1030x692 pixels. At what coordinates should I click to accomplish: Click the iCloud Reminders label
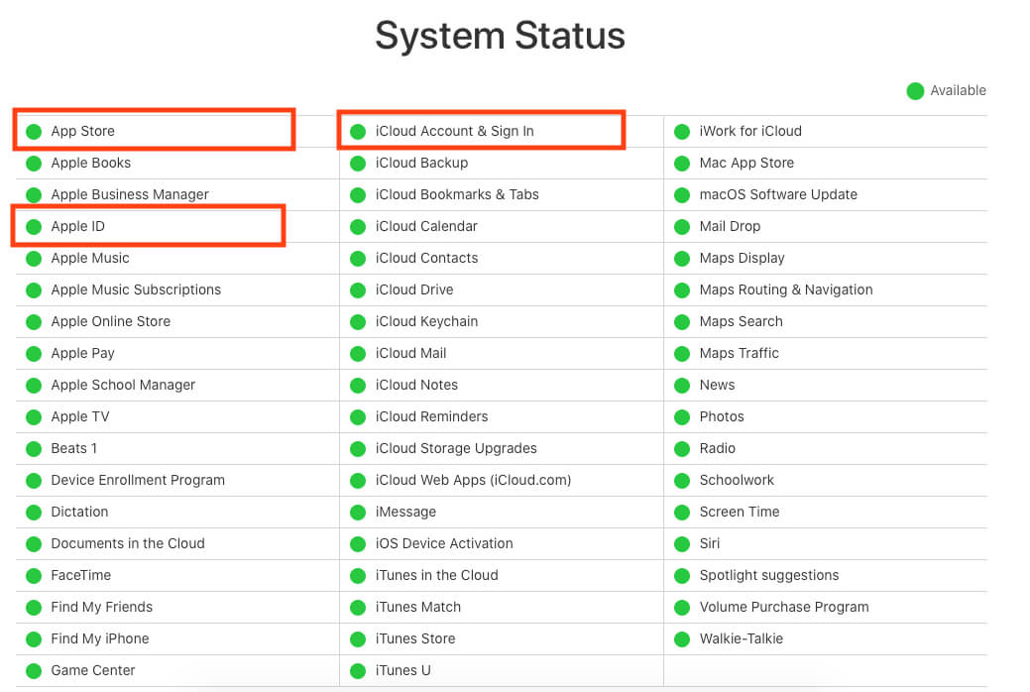(431, 416)
